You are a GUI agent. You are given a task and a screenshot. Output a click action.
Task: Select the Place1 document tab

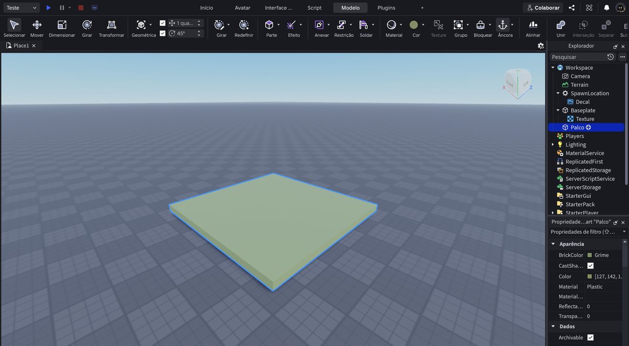click(x=21, y=46)
